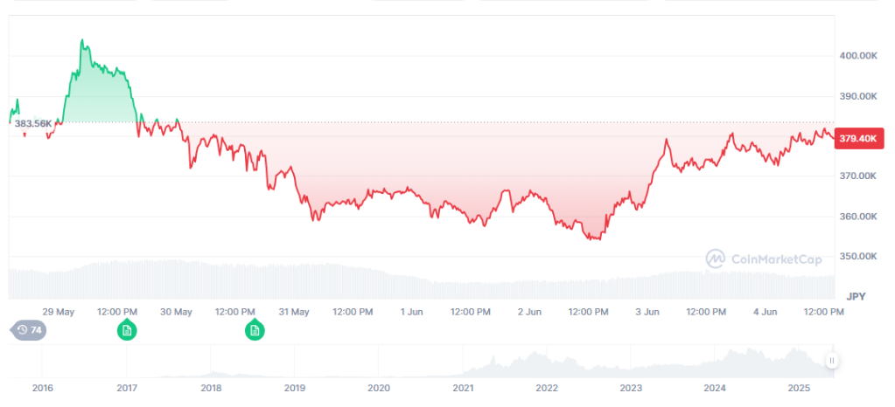Click 2019 on the navigator timeline
Image resolution: width=895 pixels, height=407 pixels.
[295, 387]
